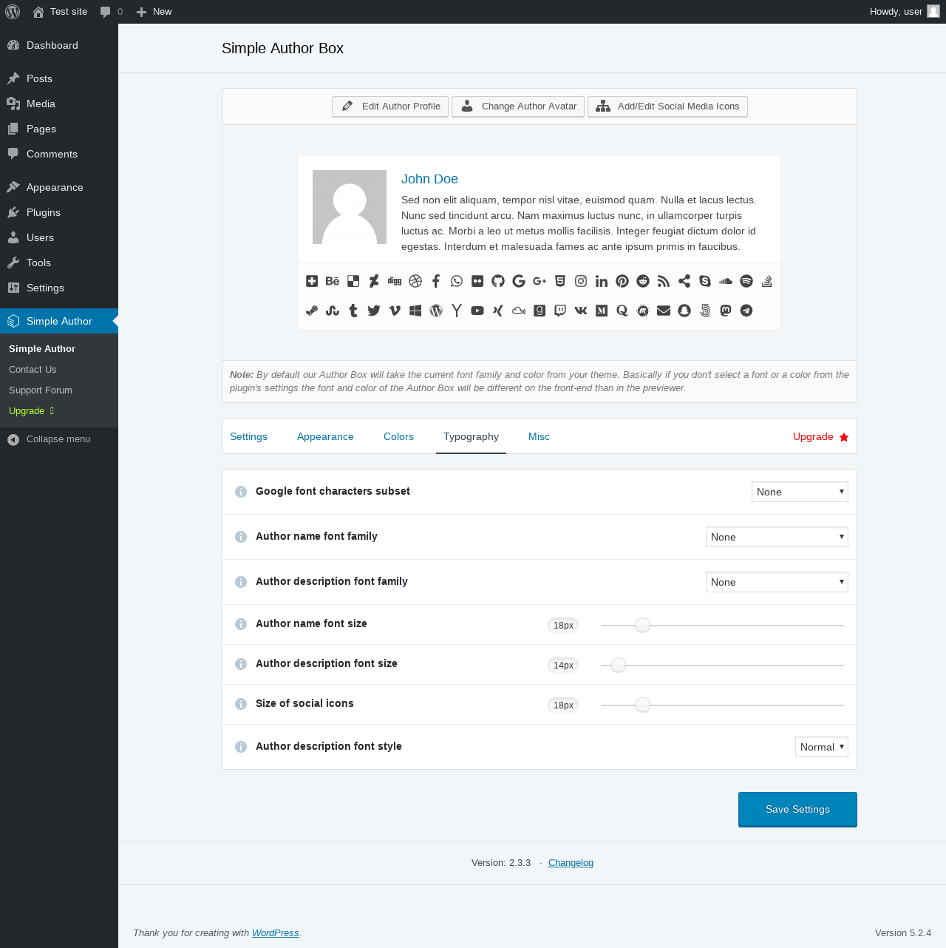Click the Google Plus social icon
The width and height of the screenshot is (946, 948).
tap(540, 281)
